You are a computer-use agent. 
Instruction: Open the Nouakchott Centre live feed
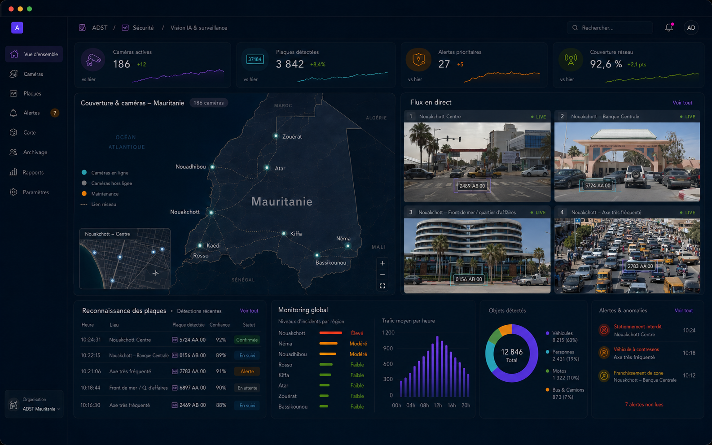477,156
